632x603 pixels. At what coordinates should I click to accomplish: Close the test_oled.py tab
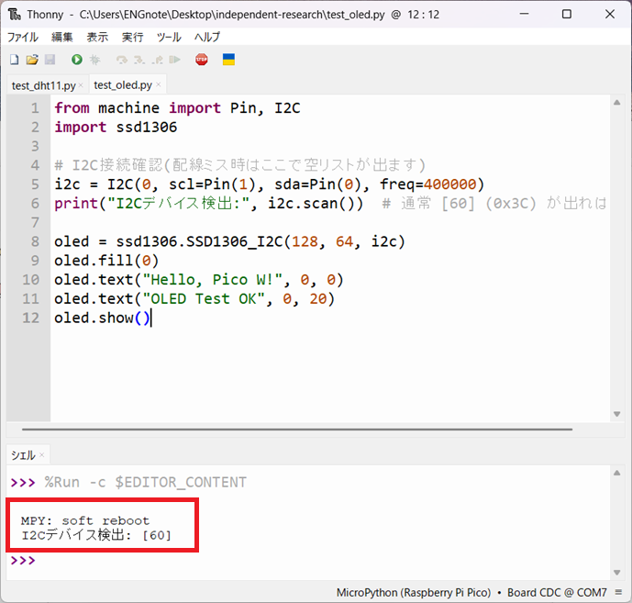[159, 84]
